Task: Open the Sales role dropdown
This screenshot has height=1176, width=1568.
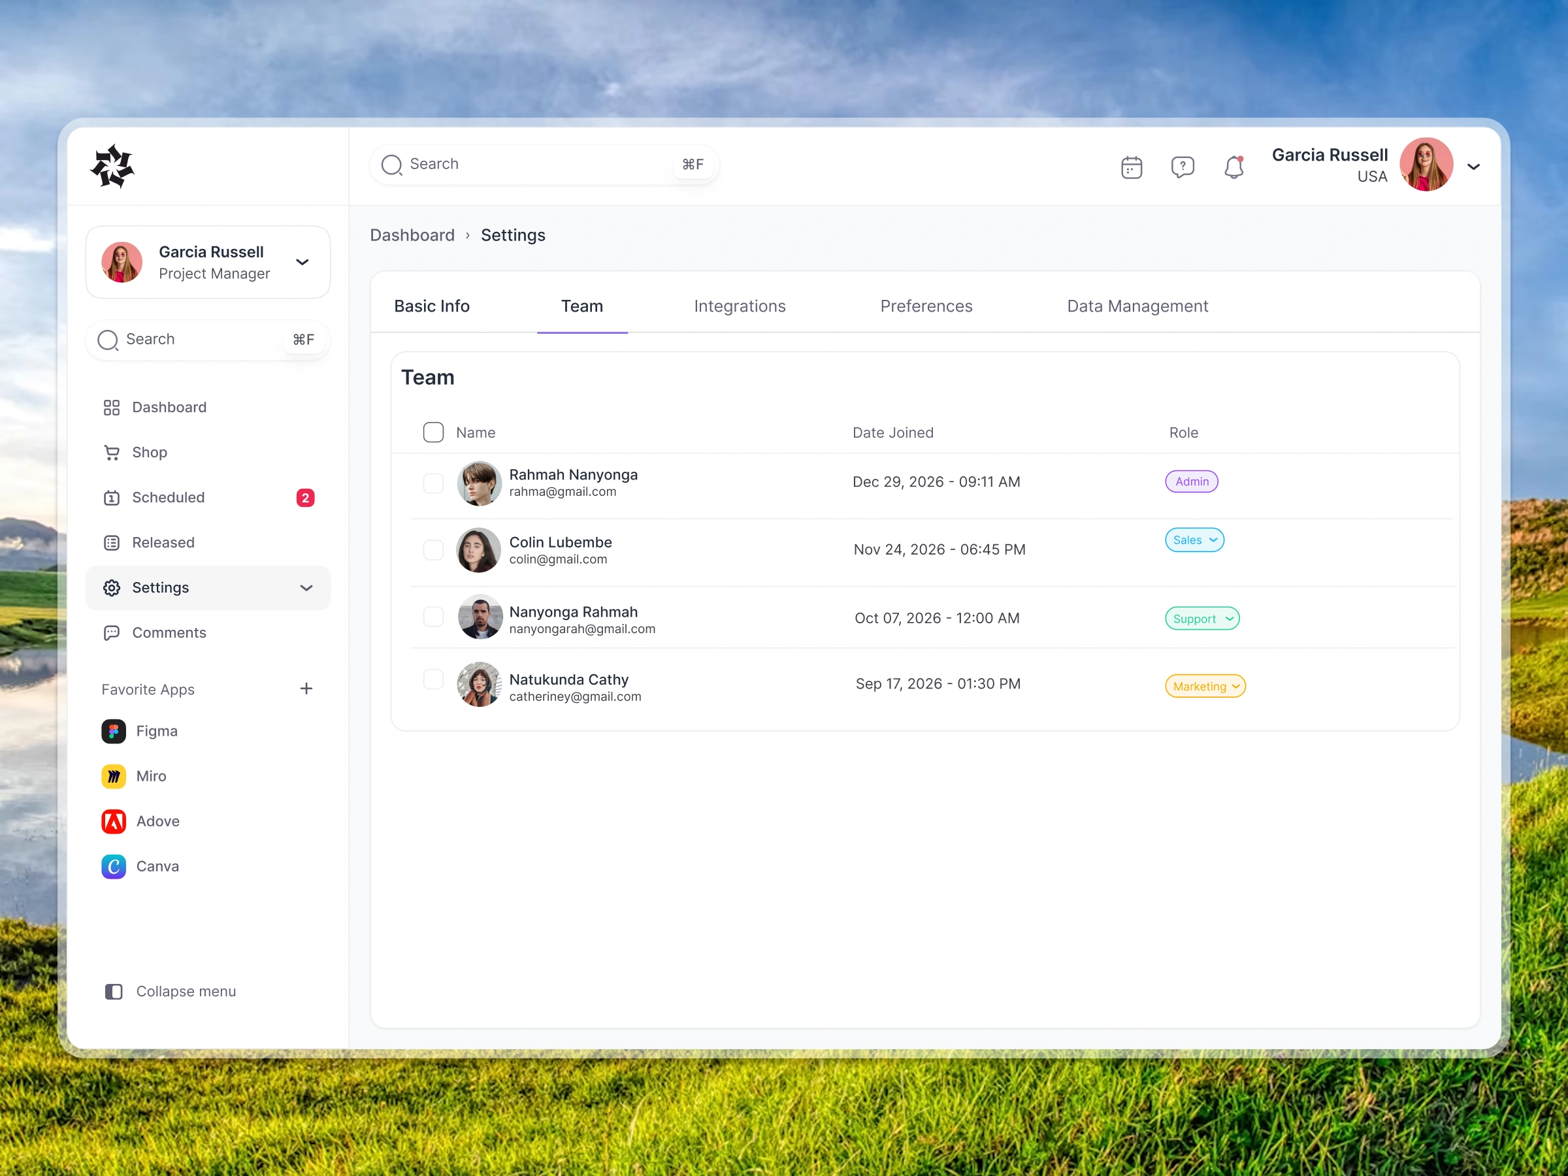Action: click(1194, 540)
